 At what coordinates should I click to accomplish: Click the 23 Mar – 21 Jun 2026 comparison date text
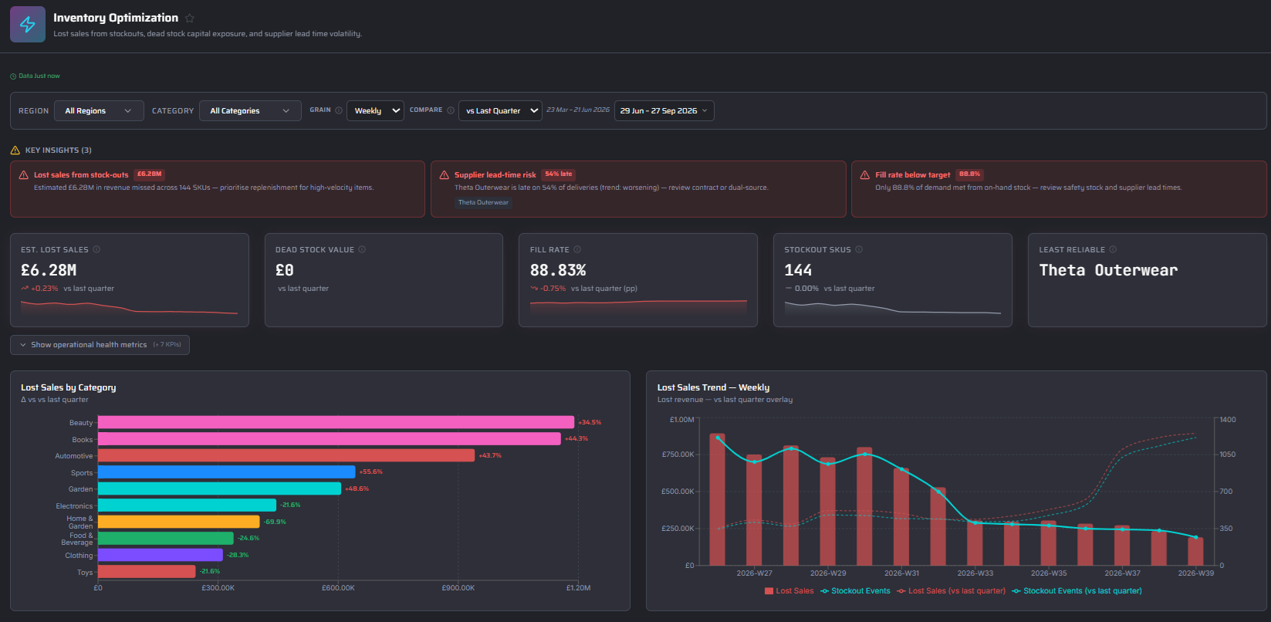point(578,110)
